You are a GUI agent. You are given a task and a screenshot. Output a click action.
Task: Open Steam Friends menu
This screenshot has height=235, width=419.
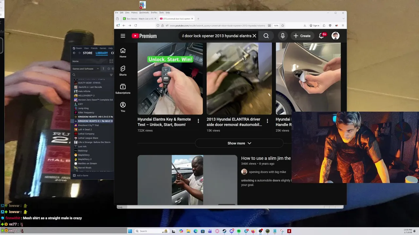[94, 48]
